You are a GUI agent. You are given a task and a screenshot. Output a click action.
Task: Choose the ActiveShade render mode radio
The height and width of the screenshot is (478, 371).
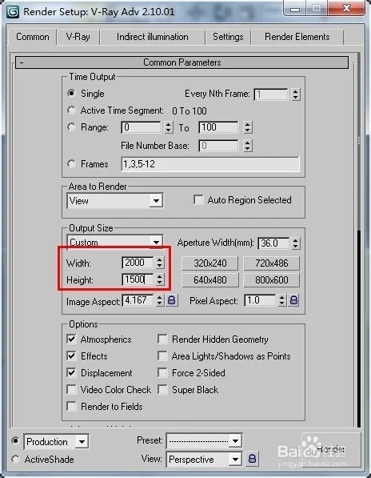coord(15,459)
